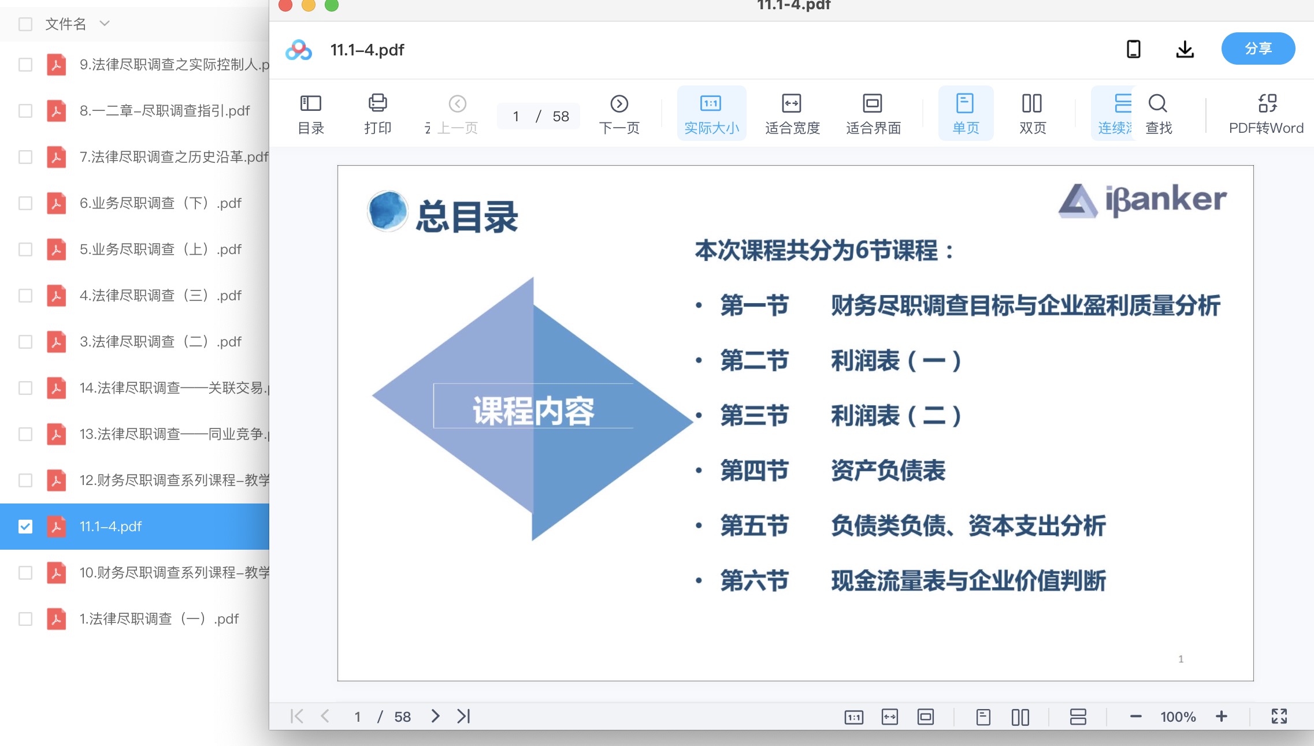The height and width of the screenshot is (746, 1314).
Task: Open the 查找 search tool
Action: coord(1158,114)
